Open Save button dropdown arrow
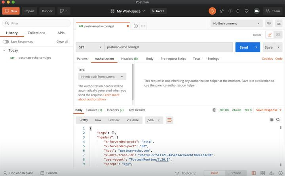This screenshot has width=285, height=176. [x=278, y=47]
